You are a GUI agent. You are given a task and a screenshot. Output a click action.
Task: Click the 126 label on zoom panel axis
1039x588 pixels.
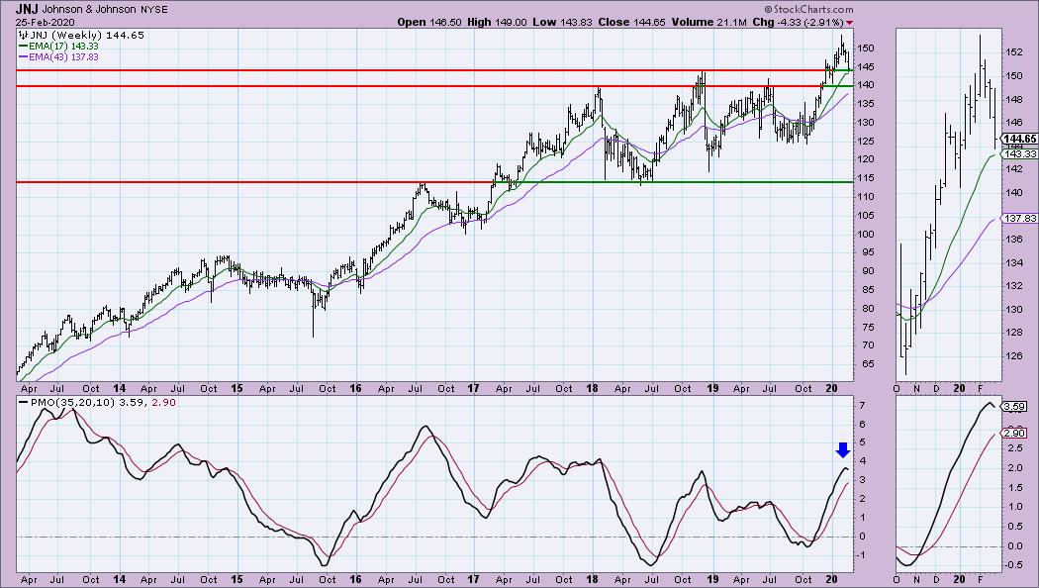(1013, 356)
